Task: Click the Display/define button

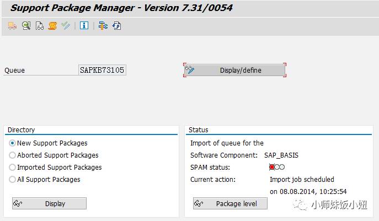Action: [234, 70]
